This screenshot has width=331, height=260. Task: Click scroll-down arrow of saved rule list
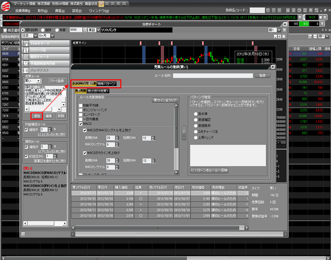64,105
